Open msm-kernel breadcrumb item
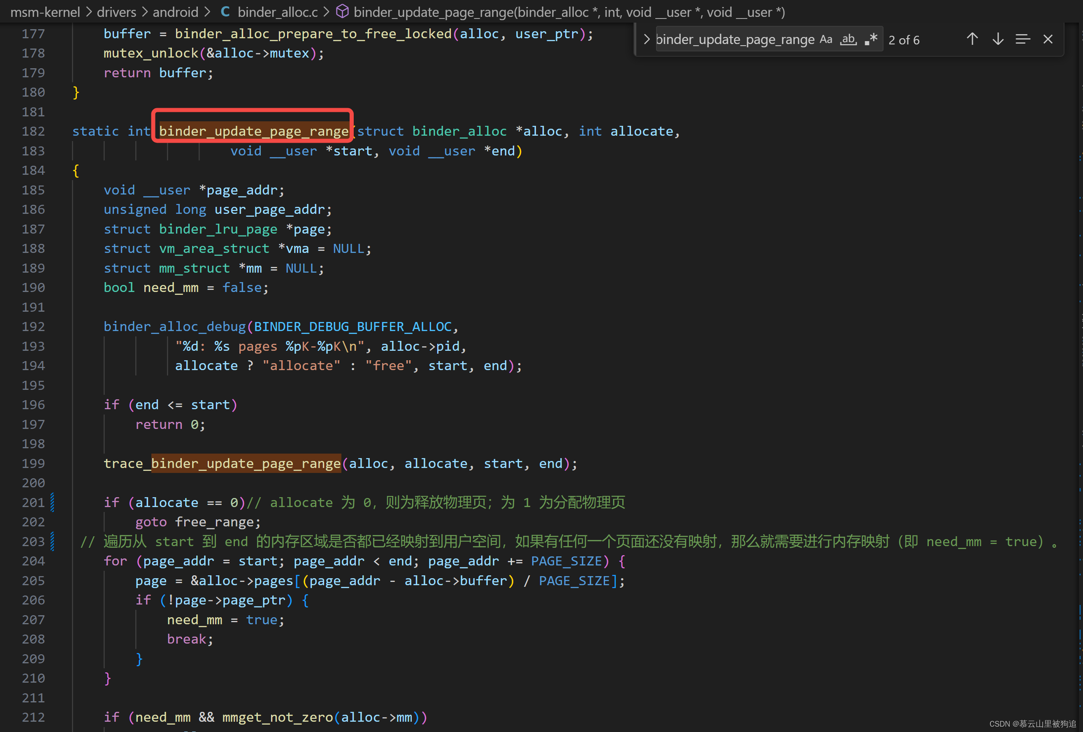The image size is (1083, 732). click(x=45, y=12)
